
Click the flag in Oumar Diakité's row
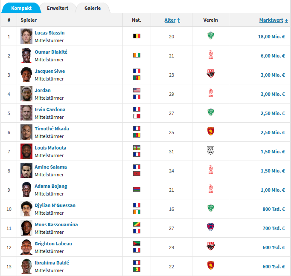coord(137,55)
